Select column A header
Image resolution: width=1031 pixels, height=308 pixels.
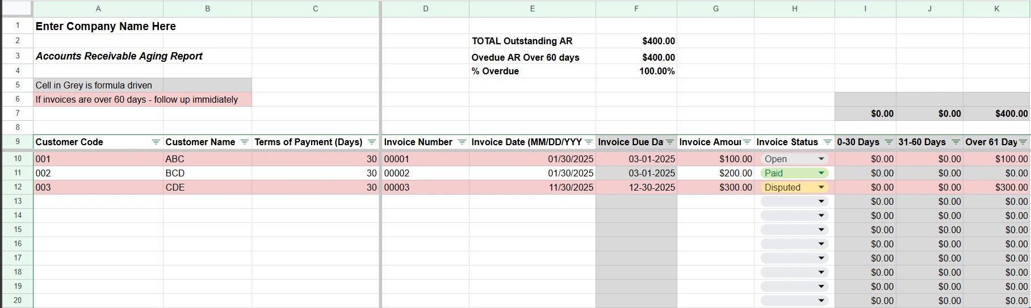98,9
